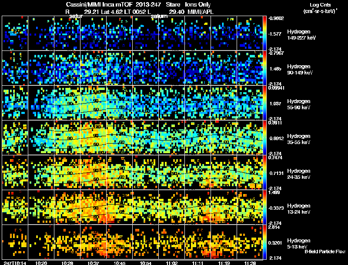The height and width of the screenshot is (265, 348).
Task: Click the 'Hydrogen 5-13 keV' row label
Action: (299, 244)
